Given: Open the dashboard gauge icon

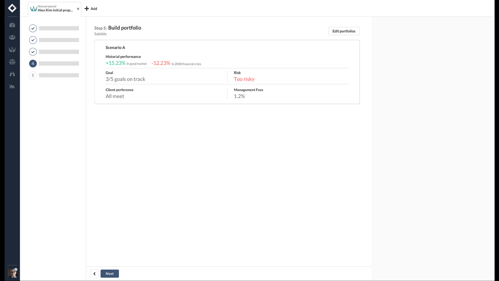Looking at the screenshot, I should click(12, 25).
